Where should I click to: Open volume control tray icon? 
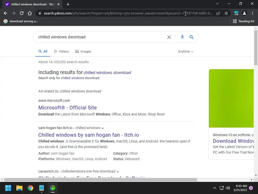click(x=228, y=188)
